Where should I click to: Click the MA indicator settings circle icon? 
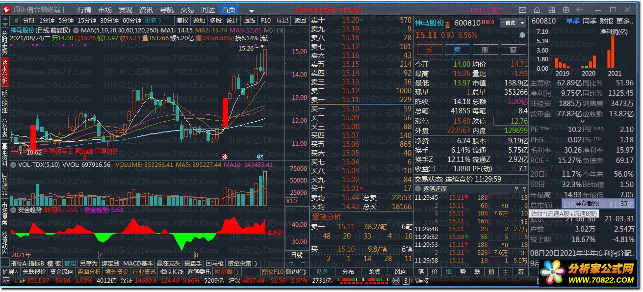tap(76, 30)
